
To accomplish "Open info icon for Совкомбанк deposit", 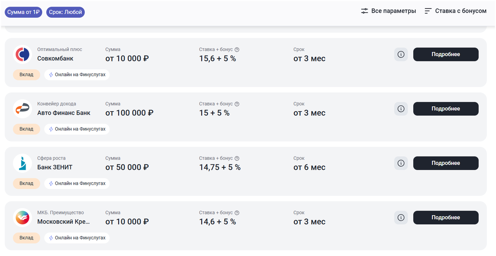I will click(x=401, y=54).
